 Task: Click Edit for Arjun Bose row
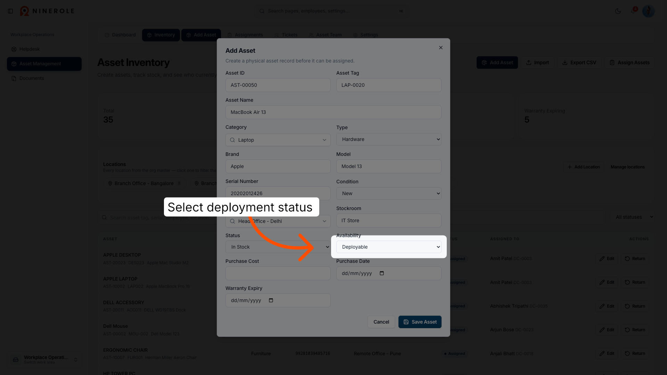click(607, 330)
